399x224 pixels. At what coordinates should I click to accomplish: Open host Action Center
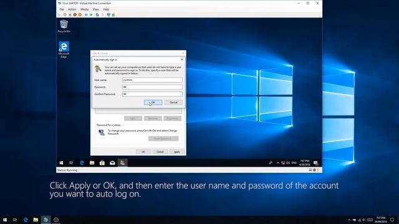(x=392, y=220)
